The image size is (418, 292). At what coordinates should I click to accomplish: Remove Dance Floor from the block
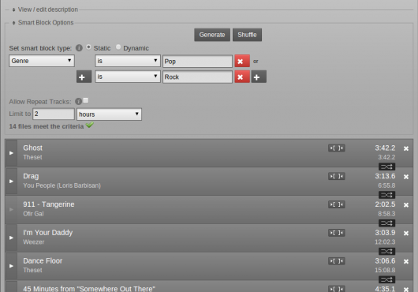[406, 261]
